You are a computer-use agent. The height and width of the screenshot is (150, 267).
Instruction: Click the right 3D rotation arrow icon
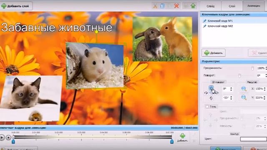[x=217, y=93]
